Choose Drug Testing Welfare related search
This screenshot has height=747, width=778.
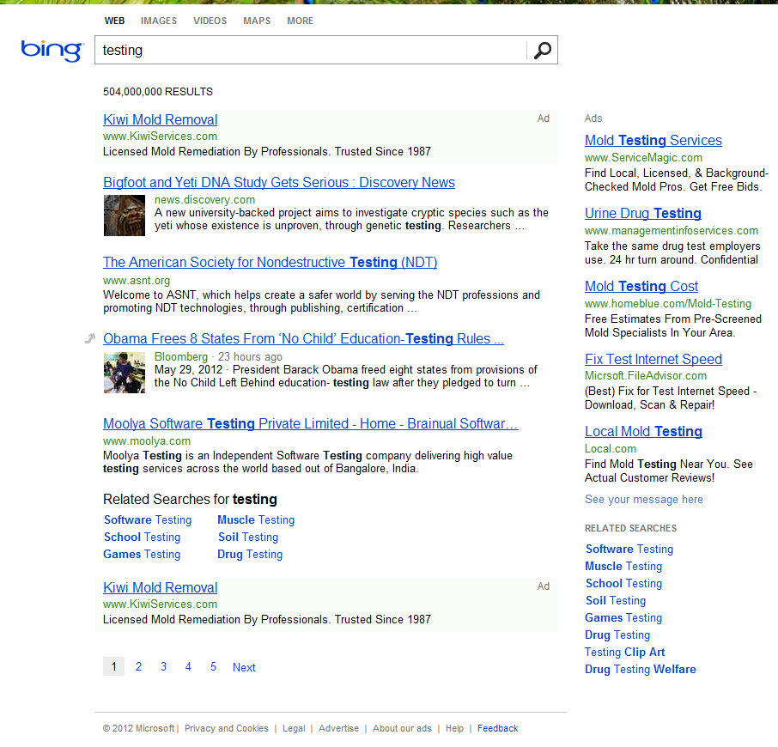coord(640,669)
